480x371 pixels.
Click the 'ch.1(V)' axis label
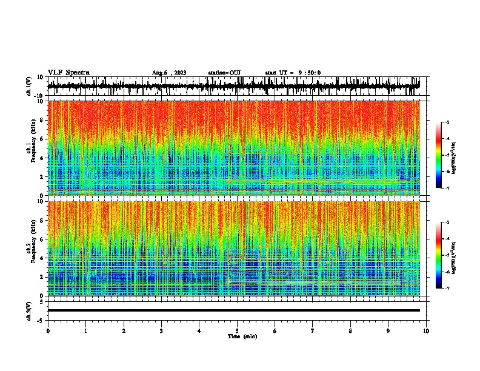29,86
